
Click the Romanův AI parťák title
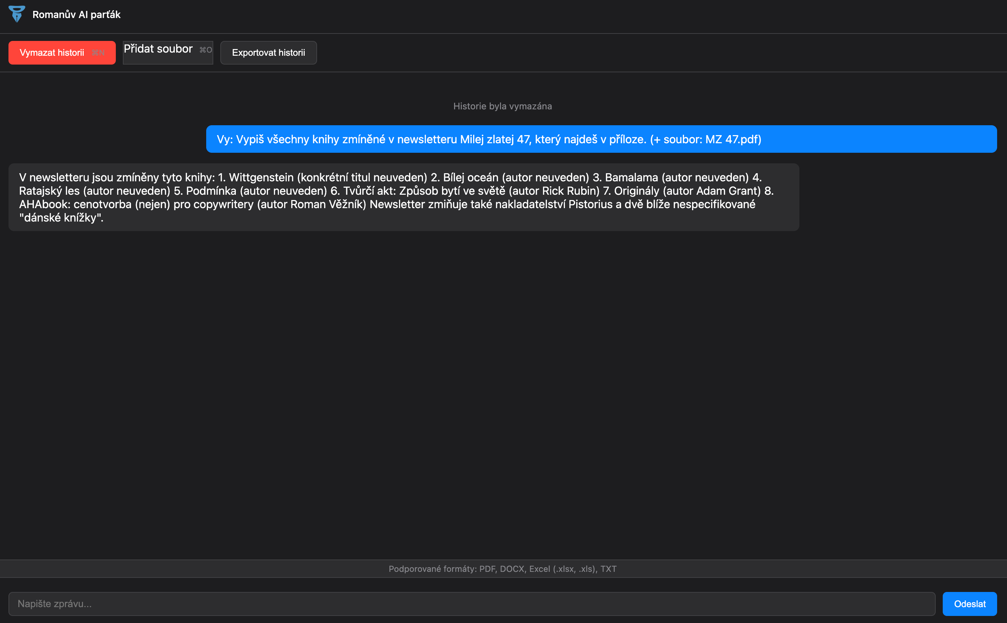tap(76, 14)
